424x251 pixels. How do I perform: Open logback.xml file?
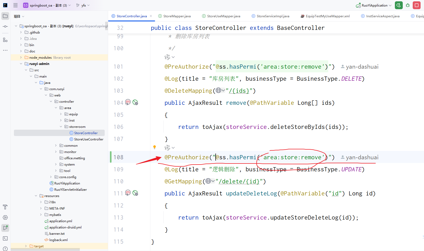56,240
